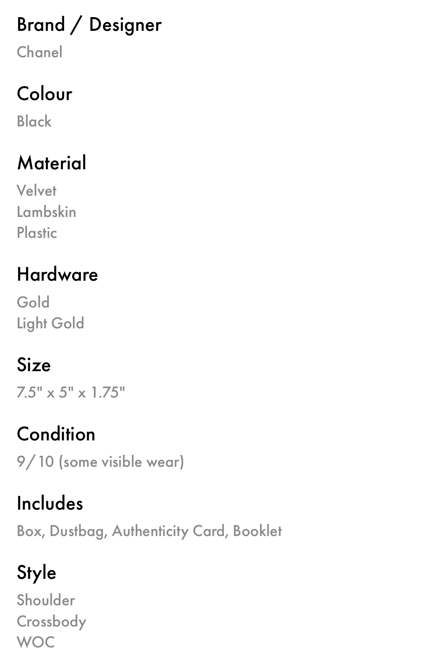Click the 'Colour' heading

tap(45, 94)
